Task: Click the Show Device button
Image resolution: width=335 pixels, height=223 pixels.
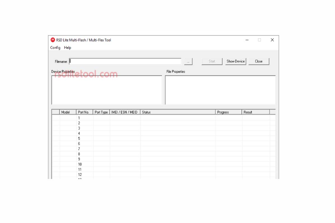Action: coord(236,61)
